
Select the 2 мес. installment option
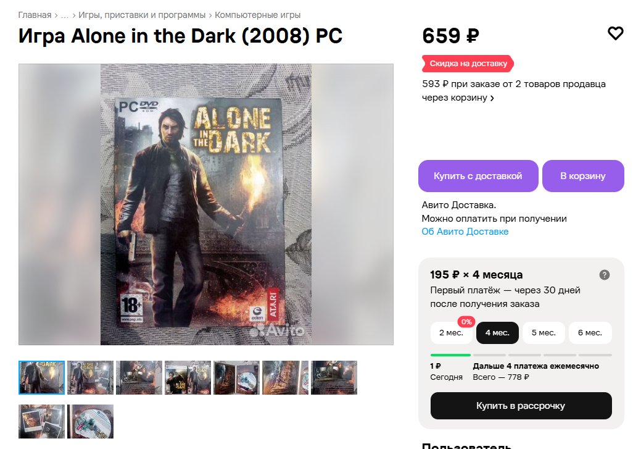451,333
